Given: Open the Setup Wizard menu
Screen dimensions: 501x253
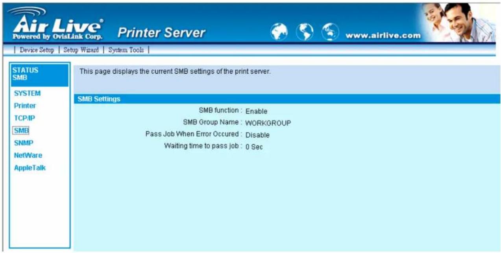Looking at the screenshot, I should (x=81, y=50).
